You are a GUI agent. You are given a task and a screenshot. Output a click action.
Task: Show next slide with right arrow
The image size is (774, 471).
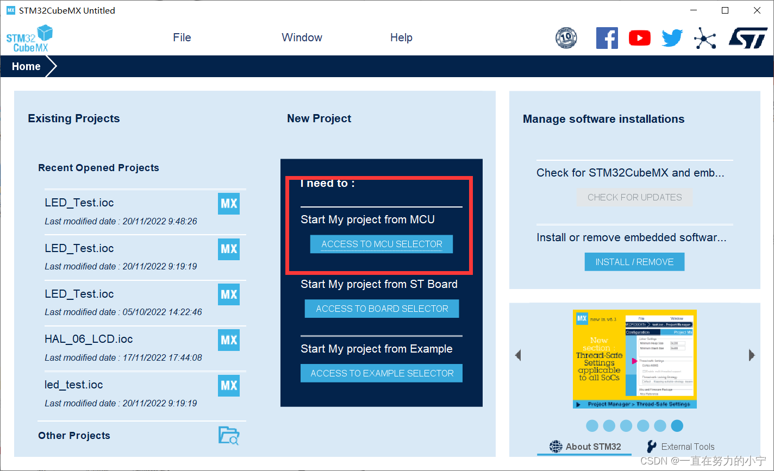coord(752,355)
